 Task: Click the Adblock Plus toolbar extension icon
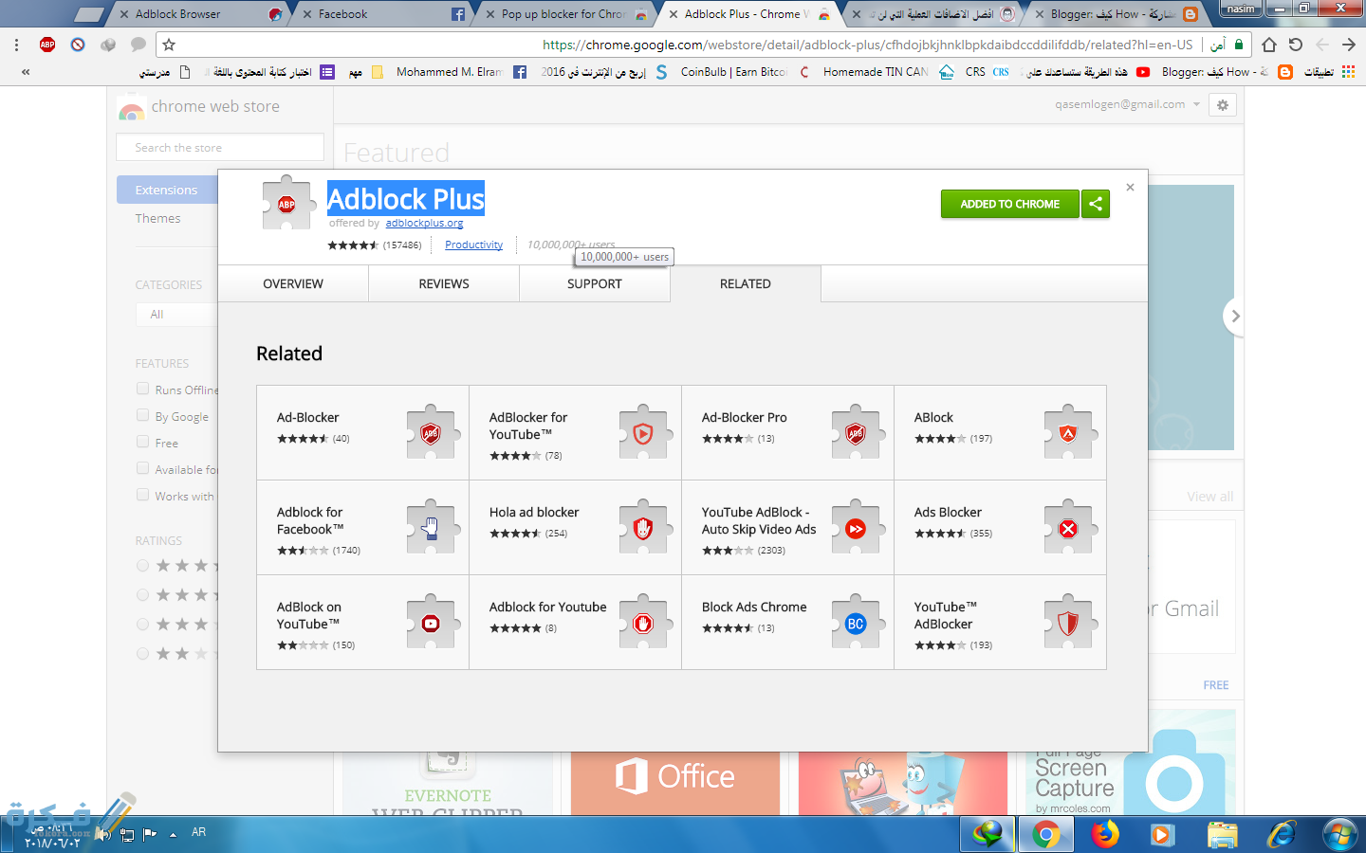[x=47, y=45]
